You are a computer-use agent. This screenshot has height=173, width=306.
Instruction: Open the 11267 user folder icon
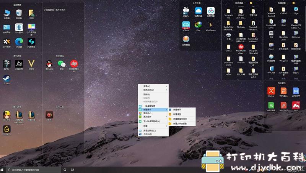31,14
